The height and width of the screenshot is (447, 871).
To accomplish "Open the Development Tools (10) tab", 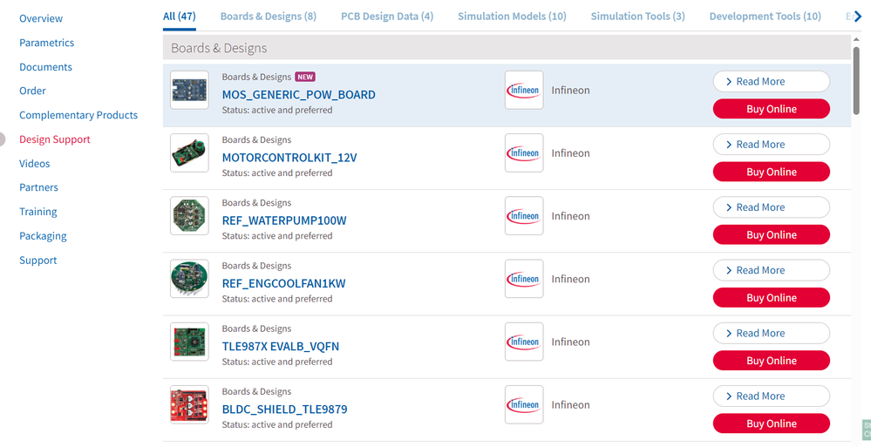I will click(x=765, y=16).
